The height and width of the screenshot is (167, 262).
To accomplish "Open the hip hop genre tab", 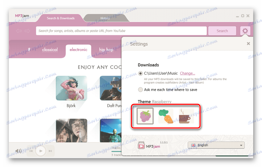I will click(x=106, y=50).
